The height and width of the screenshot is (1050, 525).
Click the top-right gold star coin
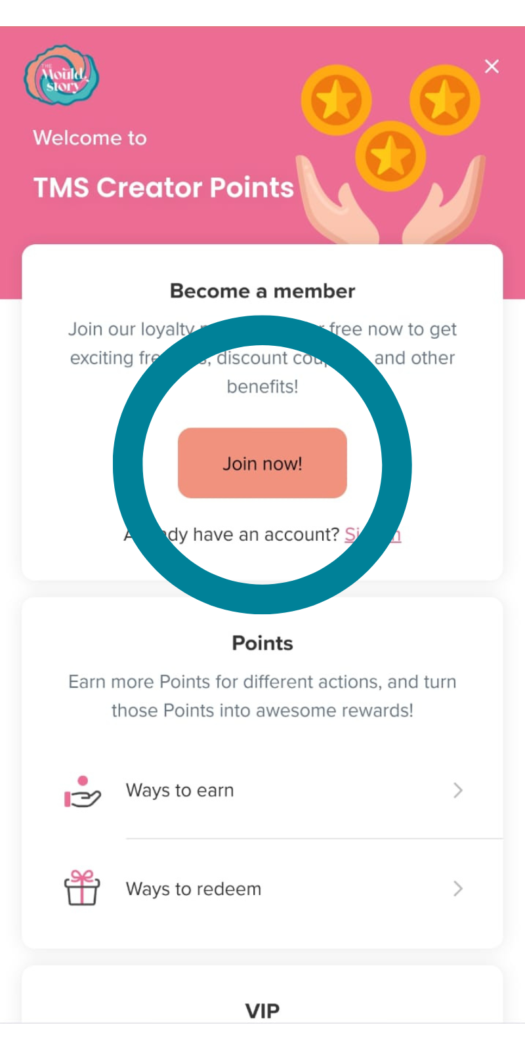pyautogui.click(x=445, y=100)
